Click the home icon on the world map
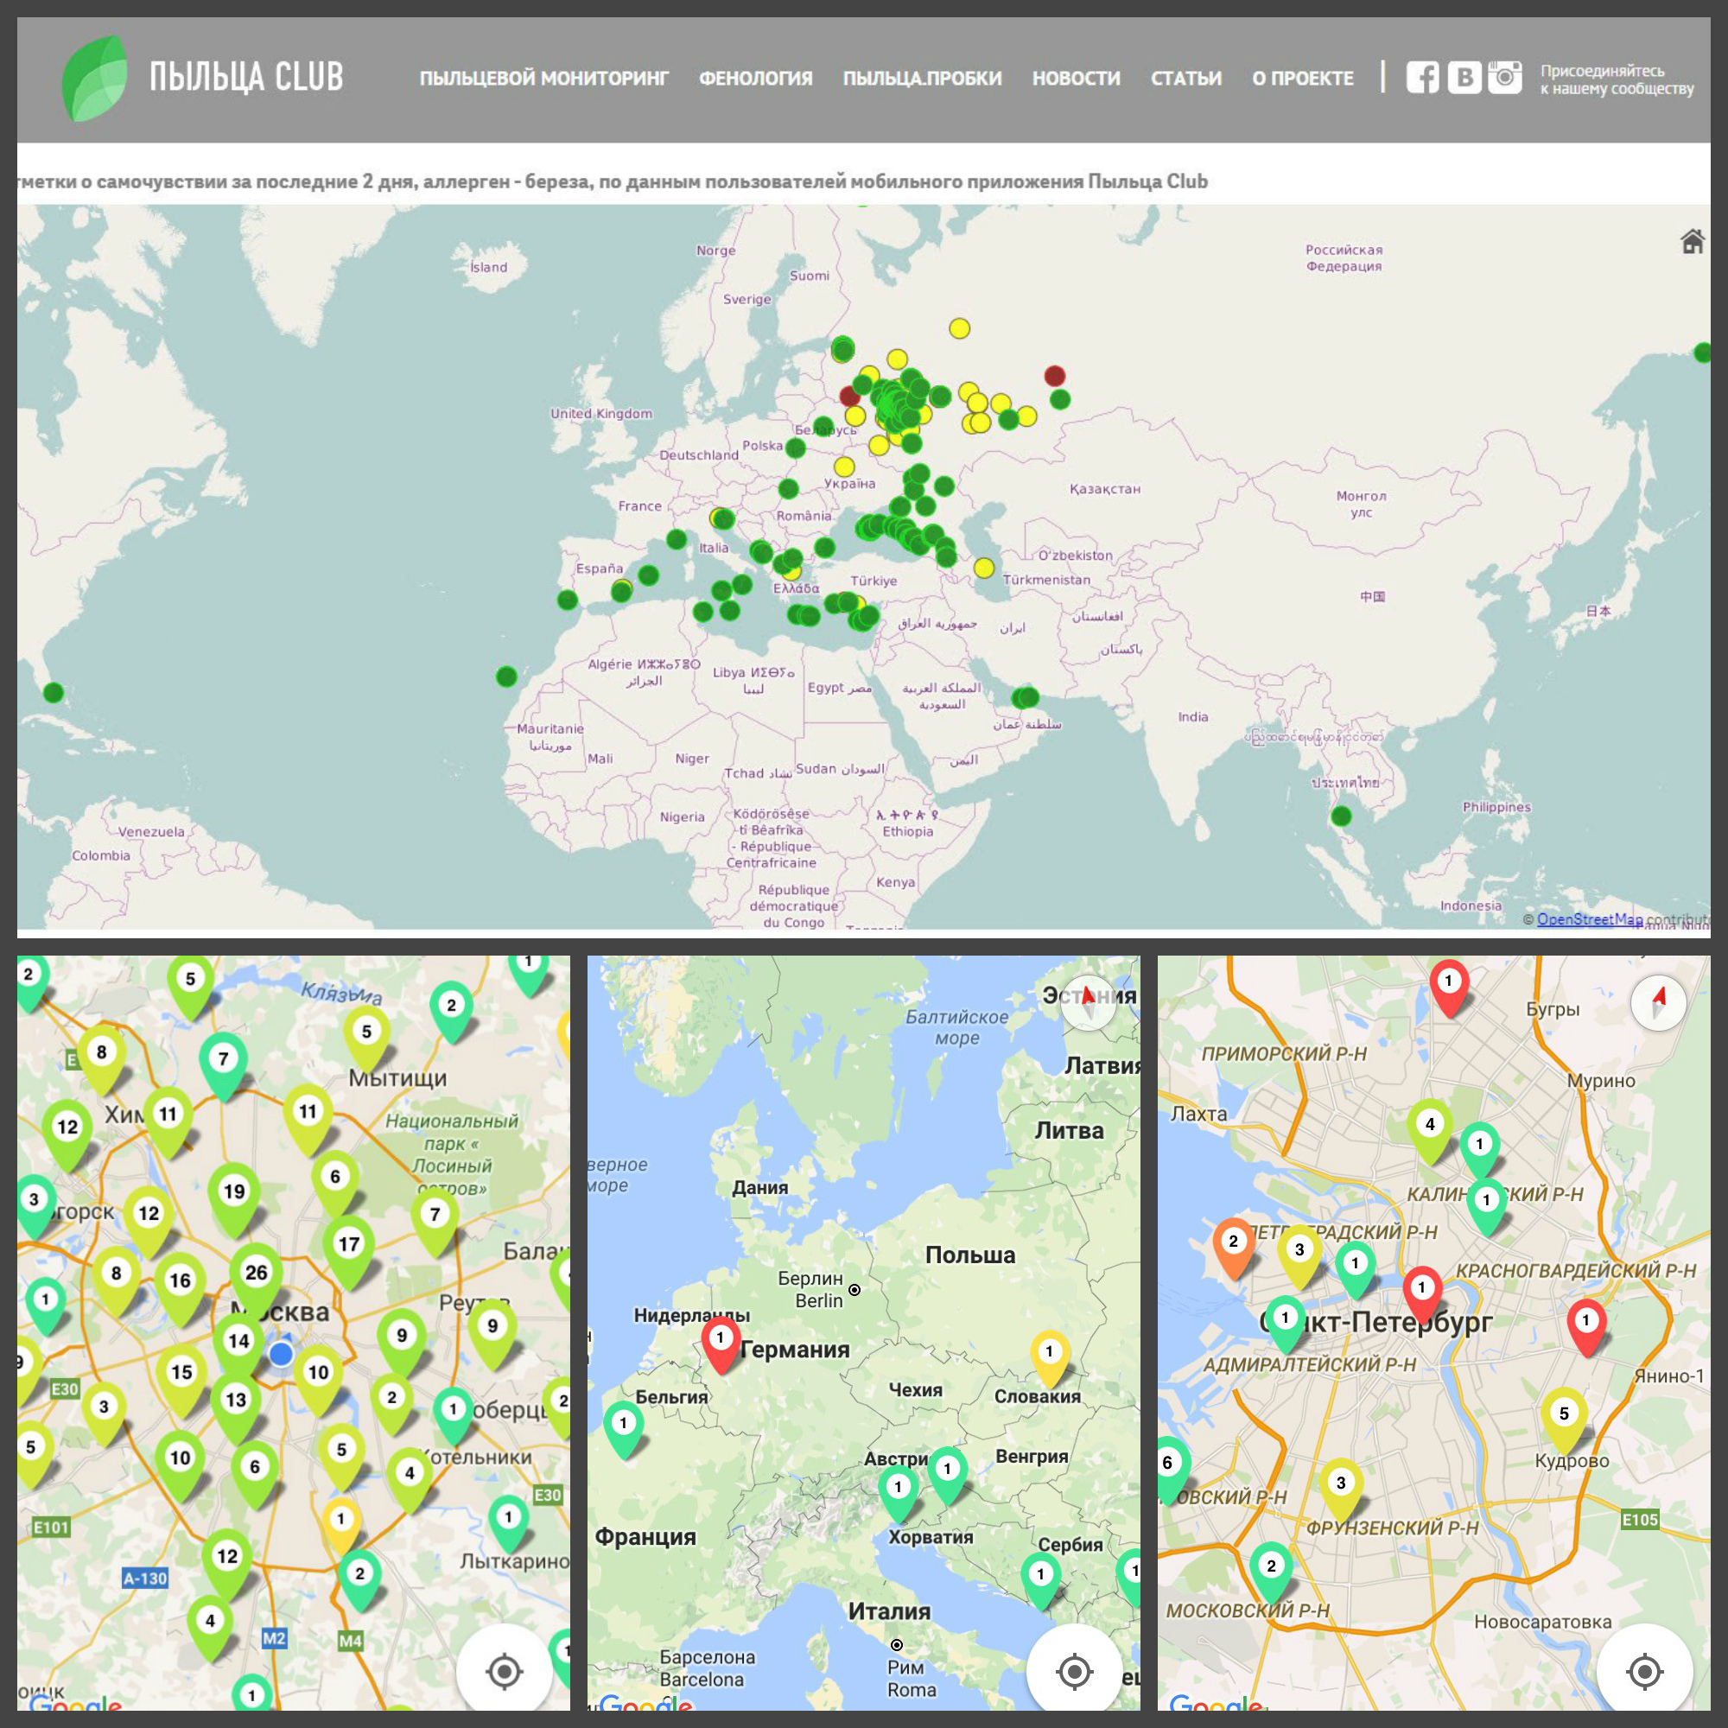This screenshot has width=1728, height=1728. pyautogui.click(x=1693, y=242)
